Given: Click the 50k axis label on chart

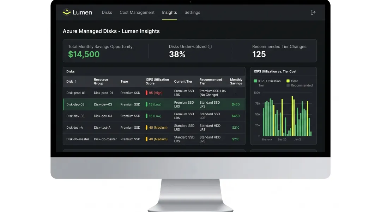Looking at the screenshot, I should point(258,114).
